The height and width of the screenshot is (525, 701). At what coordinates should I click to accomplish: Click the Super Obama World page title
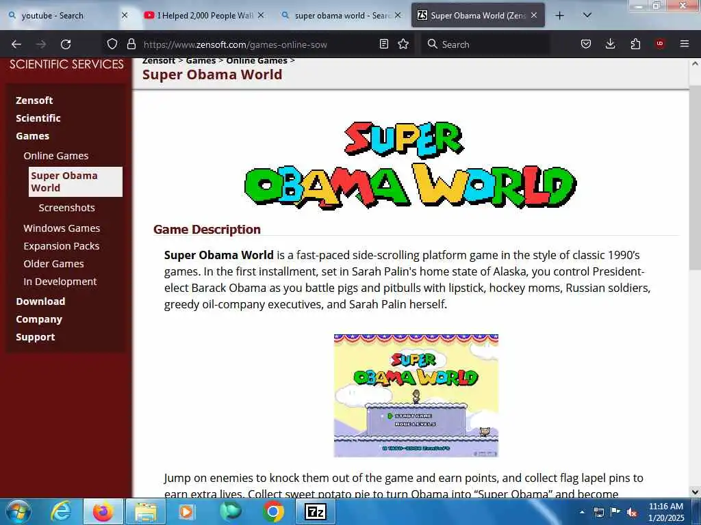coord(212,75)
